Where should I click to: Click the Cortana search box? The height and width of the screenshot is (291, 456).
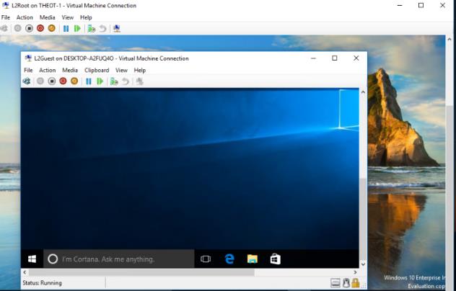coord(119,259)
